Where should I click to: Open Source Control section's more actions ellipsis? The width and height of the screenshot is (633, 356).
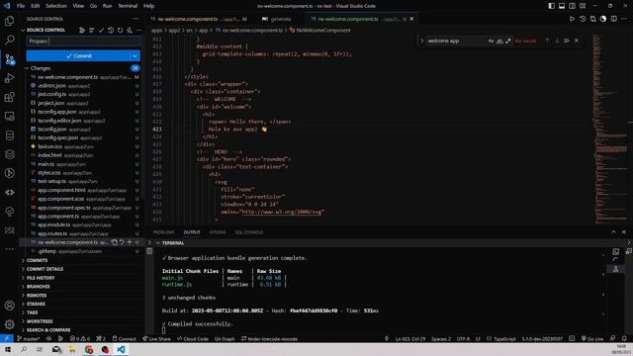point(138,30)
